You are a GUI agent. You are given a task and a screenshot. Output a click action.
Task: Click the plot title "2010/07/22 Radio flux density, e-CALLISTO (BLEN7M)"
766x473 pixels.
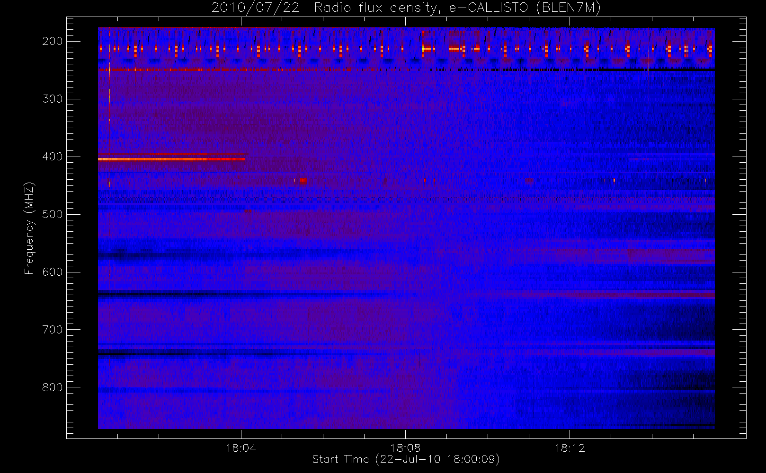coord(406,8)
